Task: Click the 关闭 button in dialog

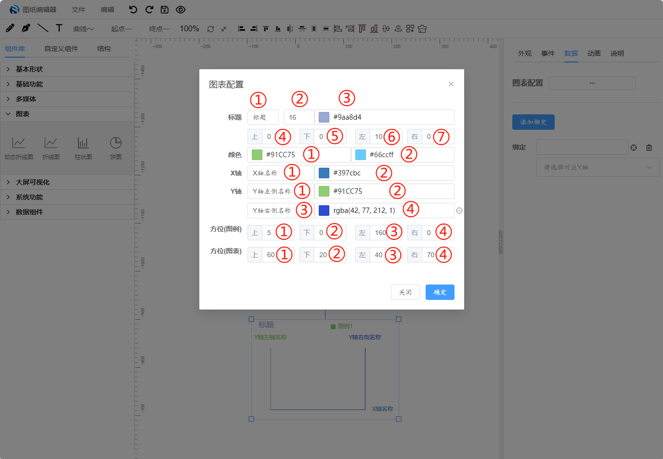Action: (x=405, y=292)
